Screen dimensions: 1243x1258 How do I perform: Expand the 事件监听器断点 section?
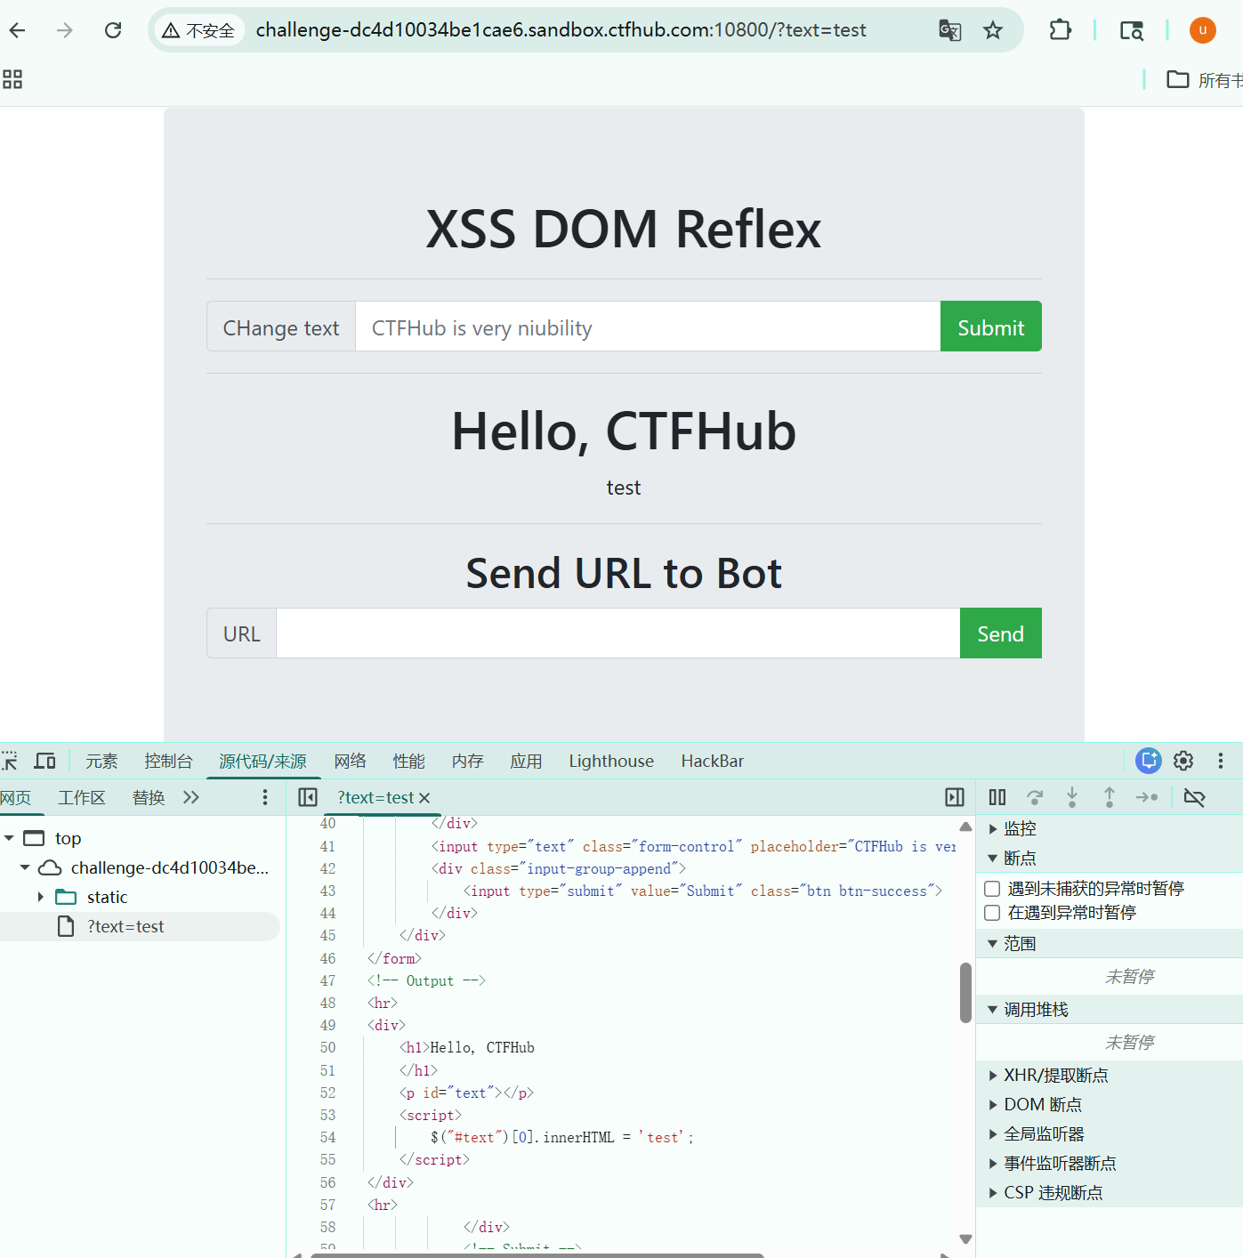click(993, 1164)
